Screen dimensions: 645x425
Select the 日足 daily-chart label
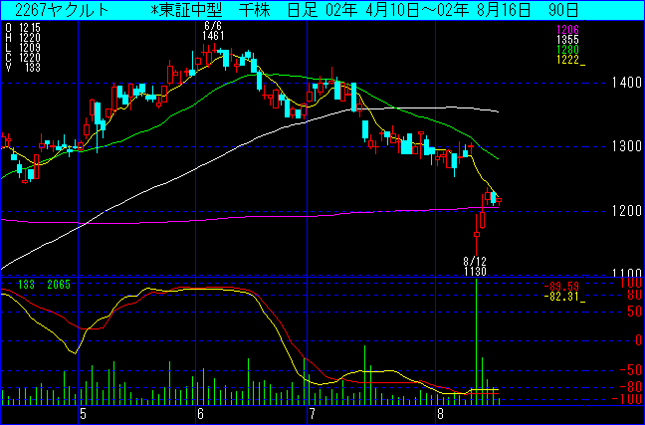point(303,10)
